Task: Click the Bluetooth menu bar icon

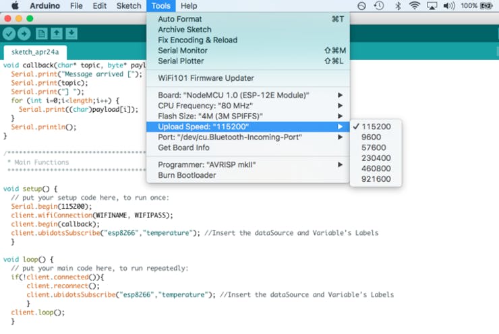Action: click(x=397, y=6)
